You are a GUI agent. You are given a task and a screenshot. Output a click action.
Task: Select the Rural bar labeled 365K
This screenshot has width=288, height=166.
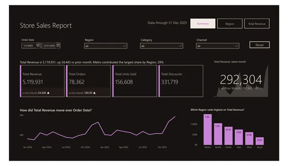(x=260, y=141)
